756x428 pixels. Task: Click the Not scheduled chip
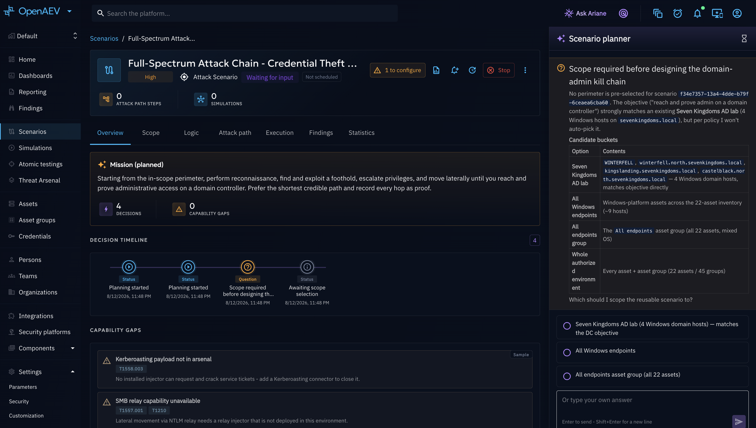click(x=321, y=77)
